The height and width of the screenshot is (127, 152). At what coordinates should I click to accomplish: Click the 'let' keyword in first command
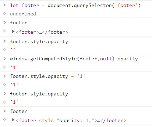(14, 5)
